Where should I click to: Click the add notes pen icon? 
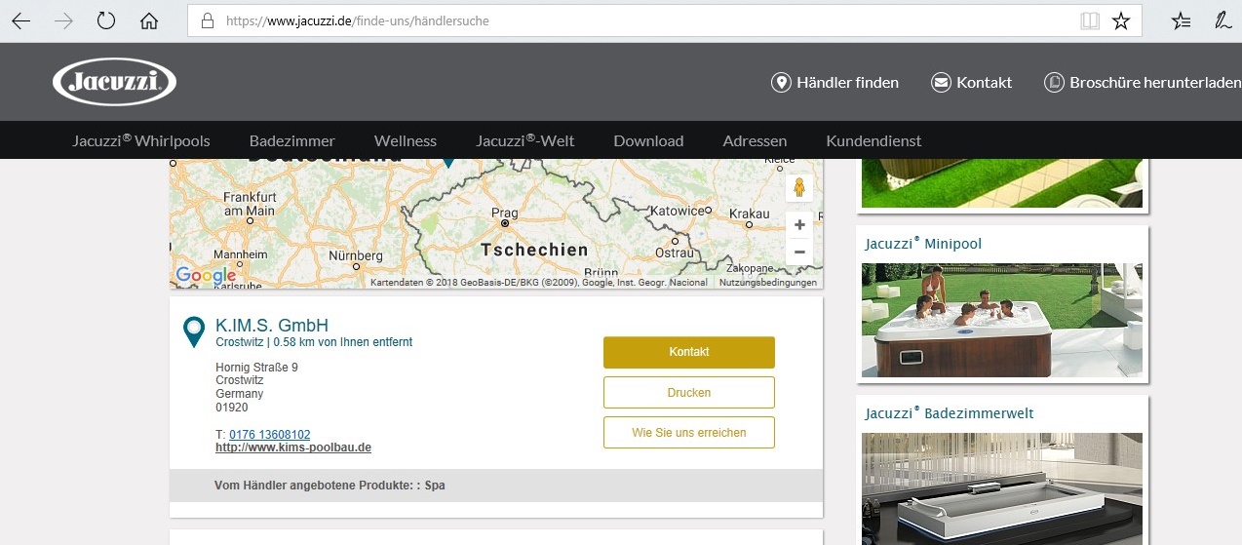point(1223,20)
